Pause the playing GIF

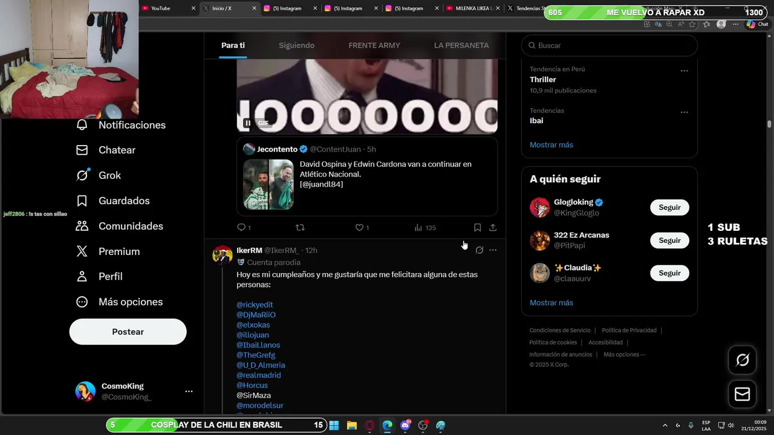(248, 123)
